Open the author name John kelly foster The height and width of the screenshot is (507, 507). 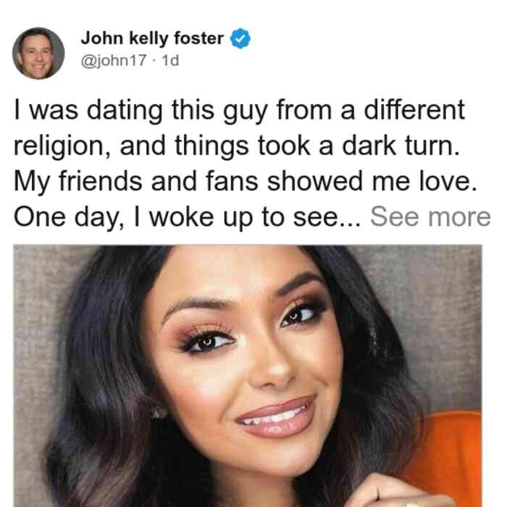[152, 38]
